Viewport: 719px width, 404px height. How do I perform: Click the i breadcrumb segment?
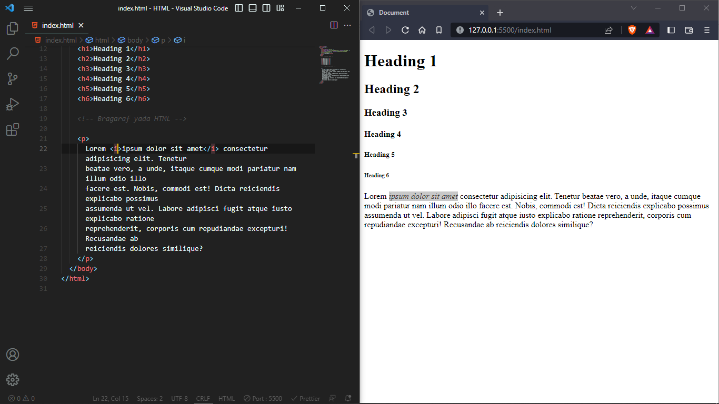(x=180, y=40)
